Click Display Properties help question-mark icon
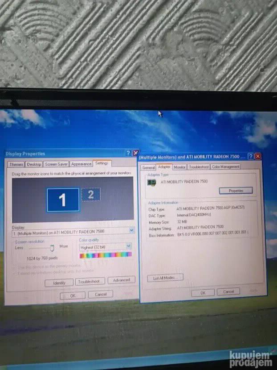Screen dimensions: 277x370 [128, 153]
